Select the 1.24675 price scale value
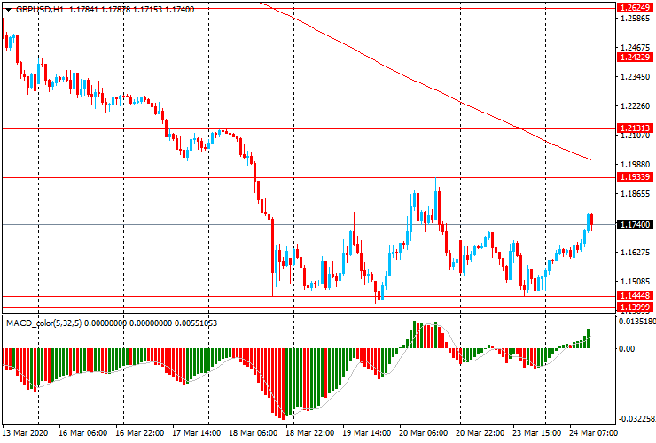Viewport: 656px width, 443px height. pos(635,47)
